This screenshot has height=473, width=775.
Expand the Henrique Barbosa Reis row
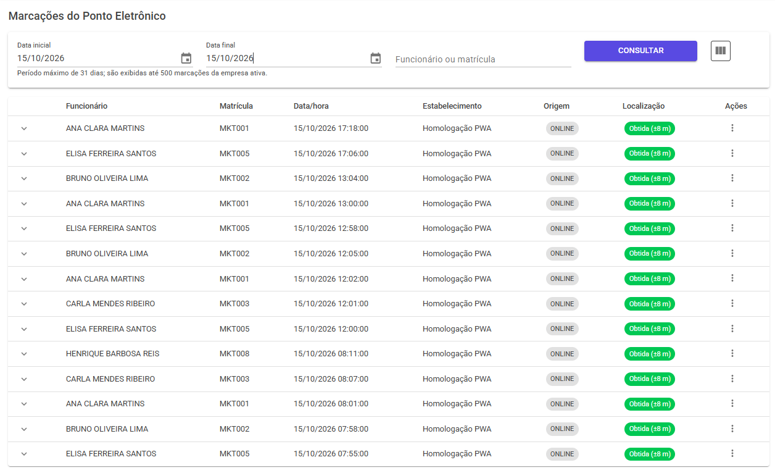click(24, 354)
